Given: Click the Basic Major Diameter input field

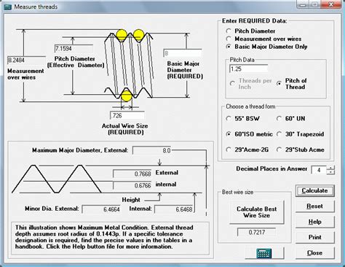Looking at the screenshot, I should point(183,53).
